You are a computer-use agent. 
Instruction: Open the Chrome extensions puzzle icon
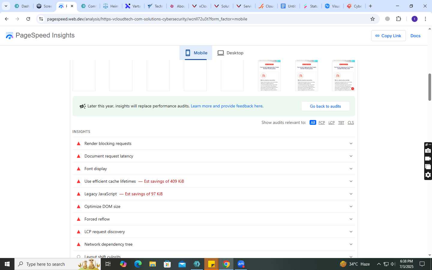[x=399, y=19]
